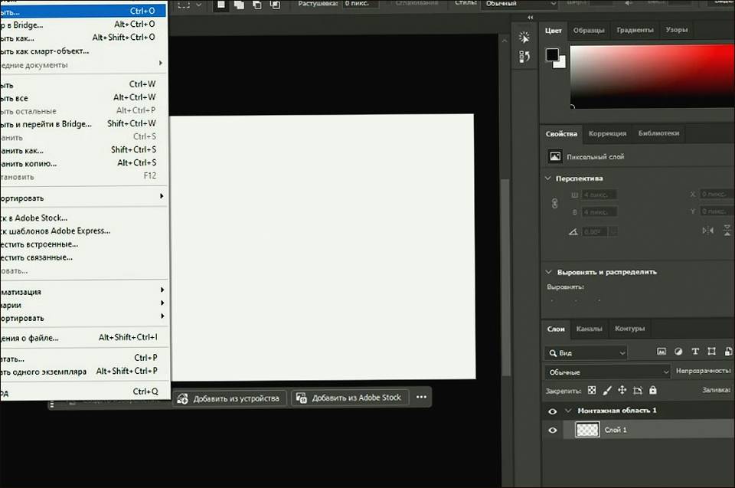This screenshot has height=488, width=735.
Task: Choose menu entry with shortcut Ctrl+Q
Action: [83, 392]
